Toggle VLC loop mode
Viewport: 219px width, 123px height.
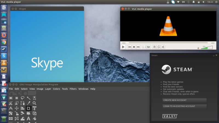[x=159, y=47]
